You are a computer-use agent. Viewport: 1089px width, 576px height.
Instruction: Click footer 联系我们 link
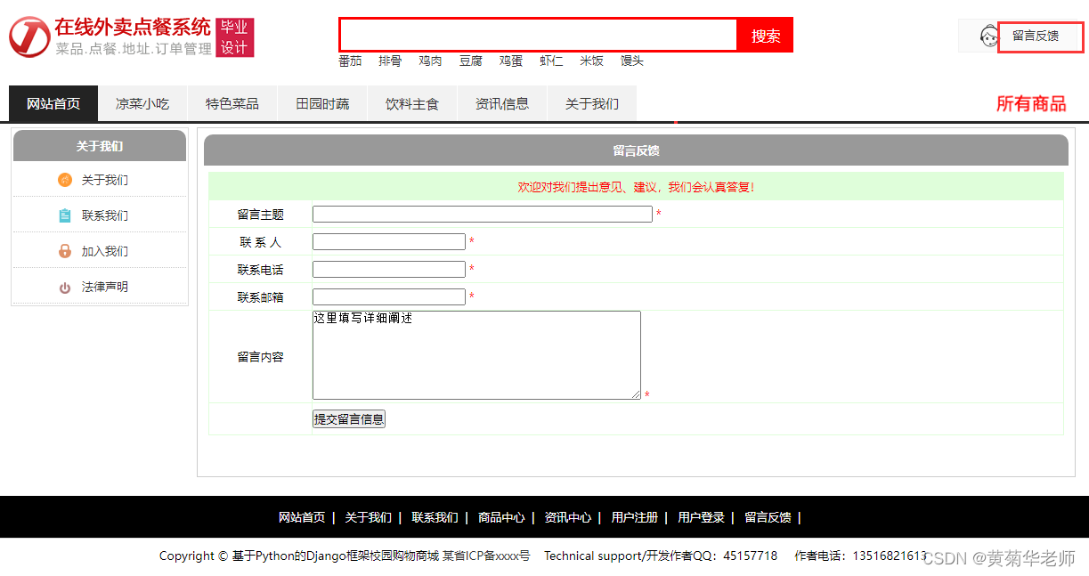pos(435,517)
